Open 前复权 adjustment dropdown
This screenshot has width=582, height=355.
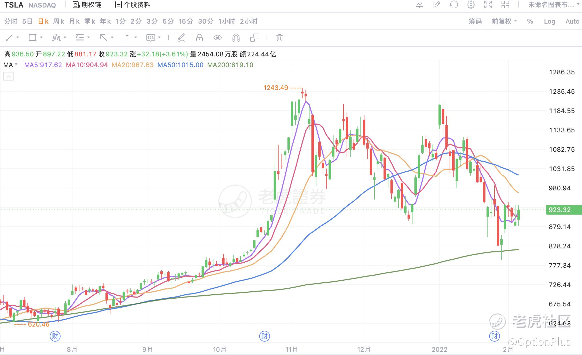(504, 21)
